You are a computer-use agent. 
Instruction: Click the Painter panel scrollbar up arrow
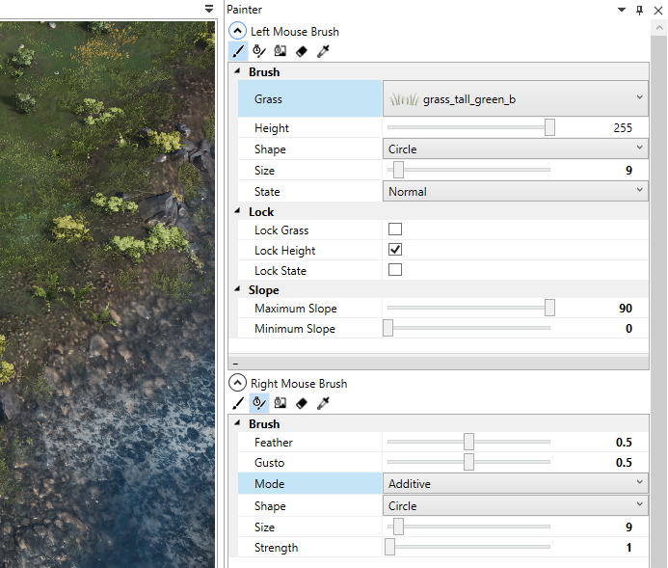(659, 28)
